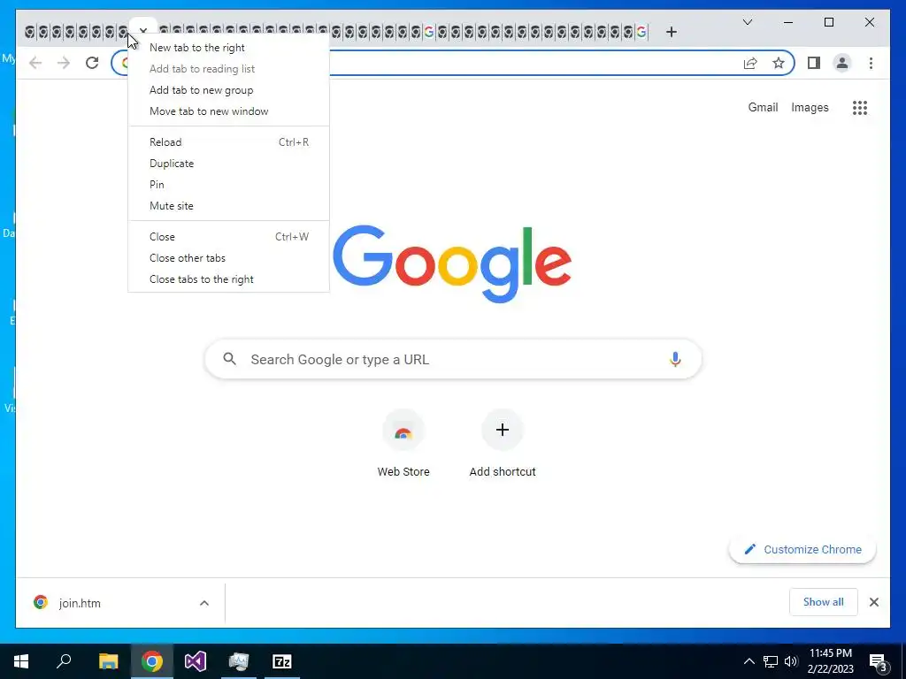
Task: Select 'Close tabs to the right'
Action: (229, 278)
